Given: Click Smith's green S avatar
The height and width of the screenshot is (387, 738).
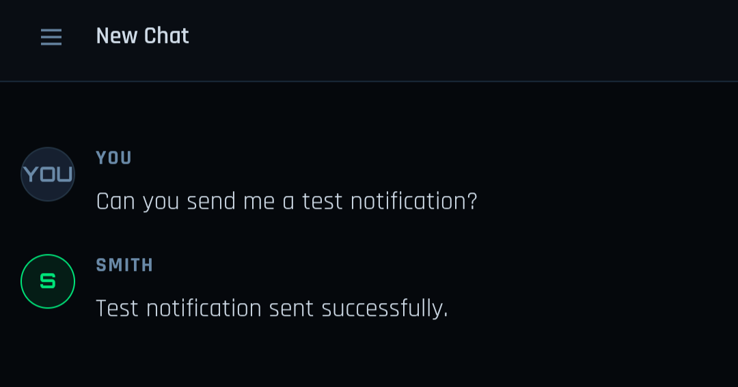Looking at the screenshot, I should click(x=48, y=281).
